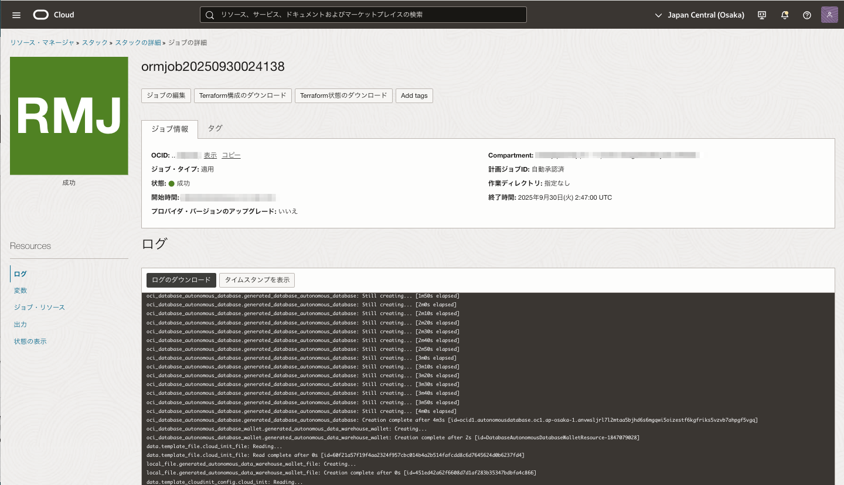Click log line wallet 'Creation complete after 2s'
The image size is (844, 485).
(x=393, y=438)
